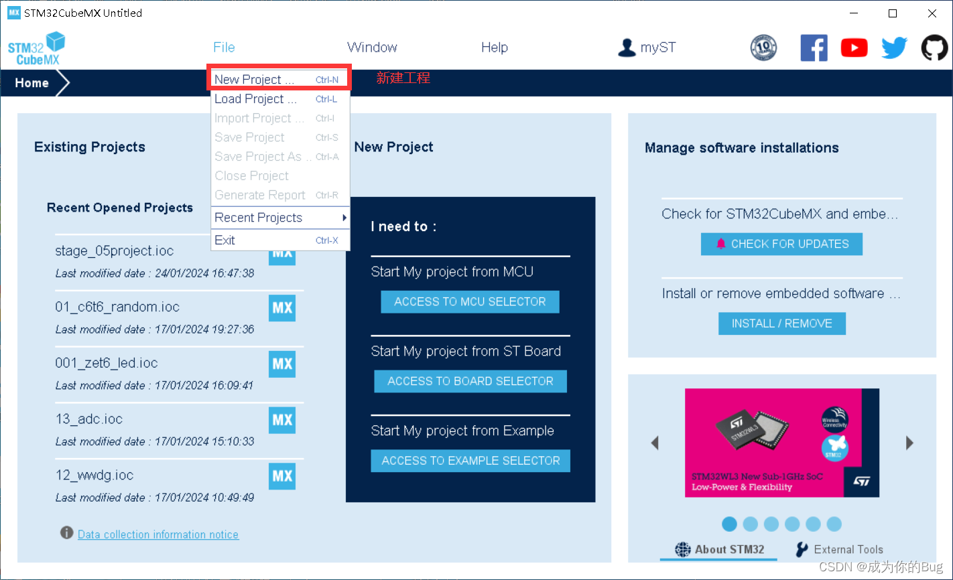This screenshot has height=580, width=953.
Task: Open the Window menu
Action: pos(372,48)
